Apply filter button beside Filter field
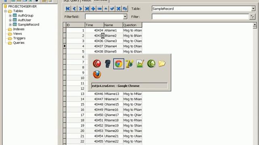Screen dimensions: 259x145 [x=253, y=17]
